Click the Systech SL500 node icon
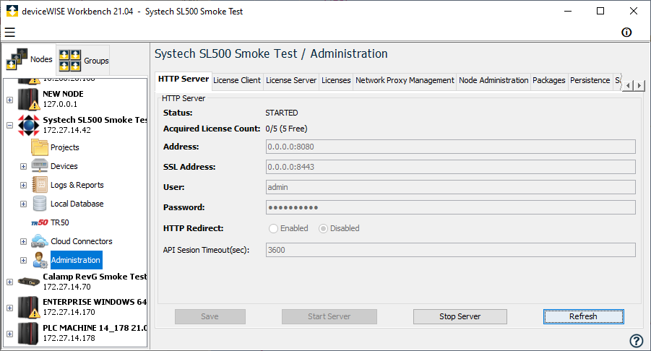Viewport: 651px width, 351px height. (x=29, y=125)
